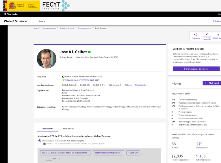Viewport: 221px width, 163px height.
Task: Click Ir a la búsqueda de autores button
Action: (x=196, y=69)
